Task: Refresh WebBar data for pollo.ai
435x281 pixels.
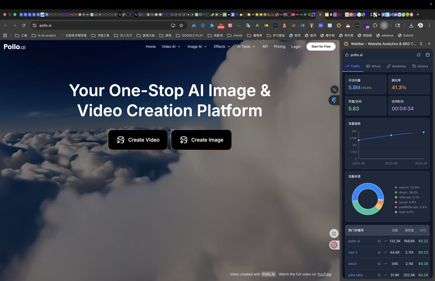Action: click(x=418, y=55)
